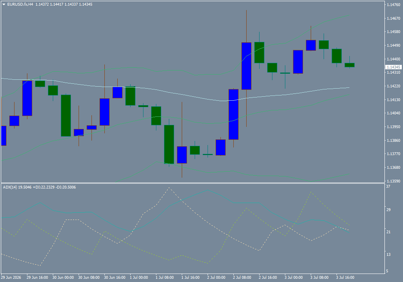Click the 2 Jul 00:00 time label

point(216,278)
